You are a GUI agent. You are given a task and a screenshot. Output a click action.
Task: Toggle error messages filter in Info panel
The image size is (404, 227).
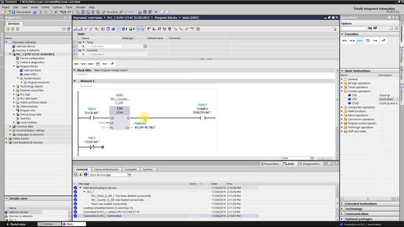76,175
